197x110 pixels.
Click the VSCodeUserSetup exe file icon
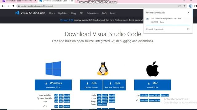point(148,19)
